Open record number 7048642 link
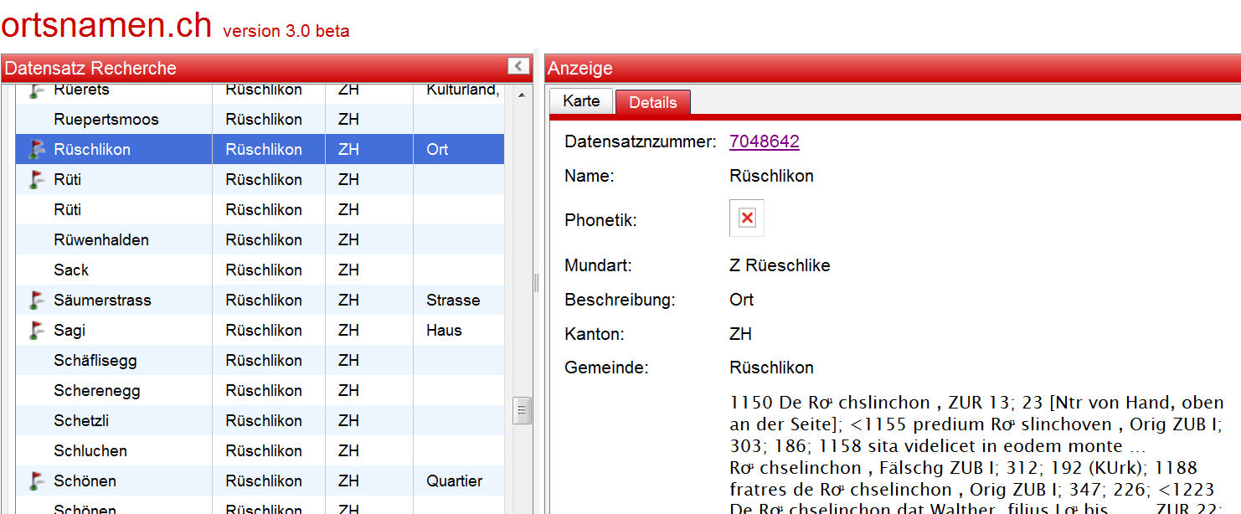 [764, 141]
